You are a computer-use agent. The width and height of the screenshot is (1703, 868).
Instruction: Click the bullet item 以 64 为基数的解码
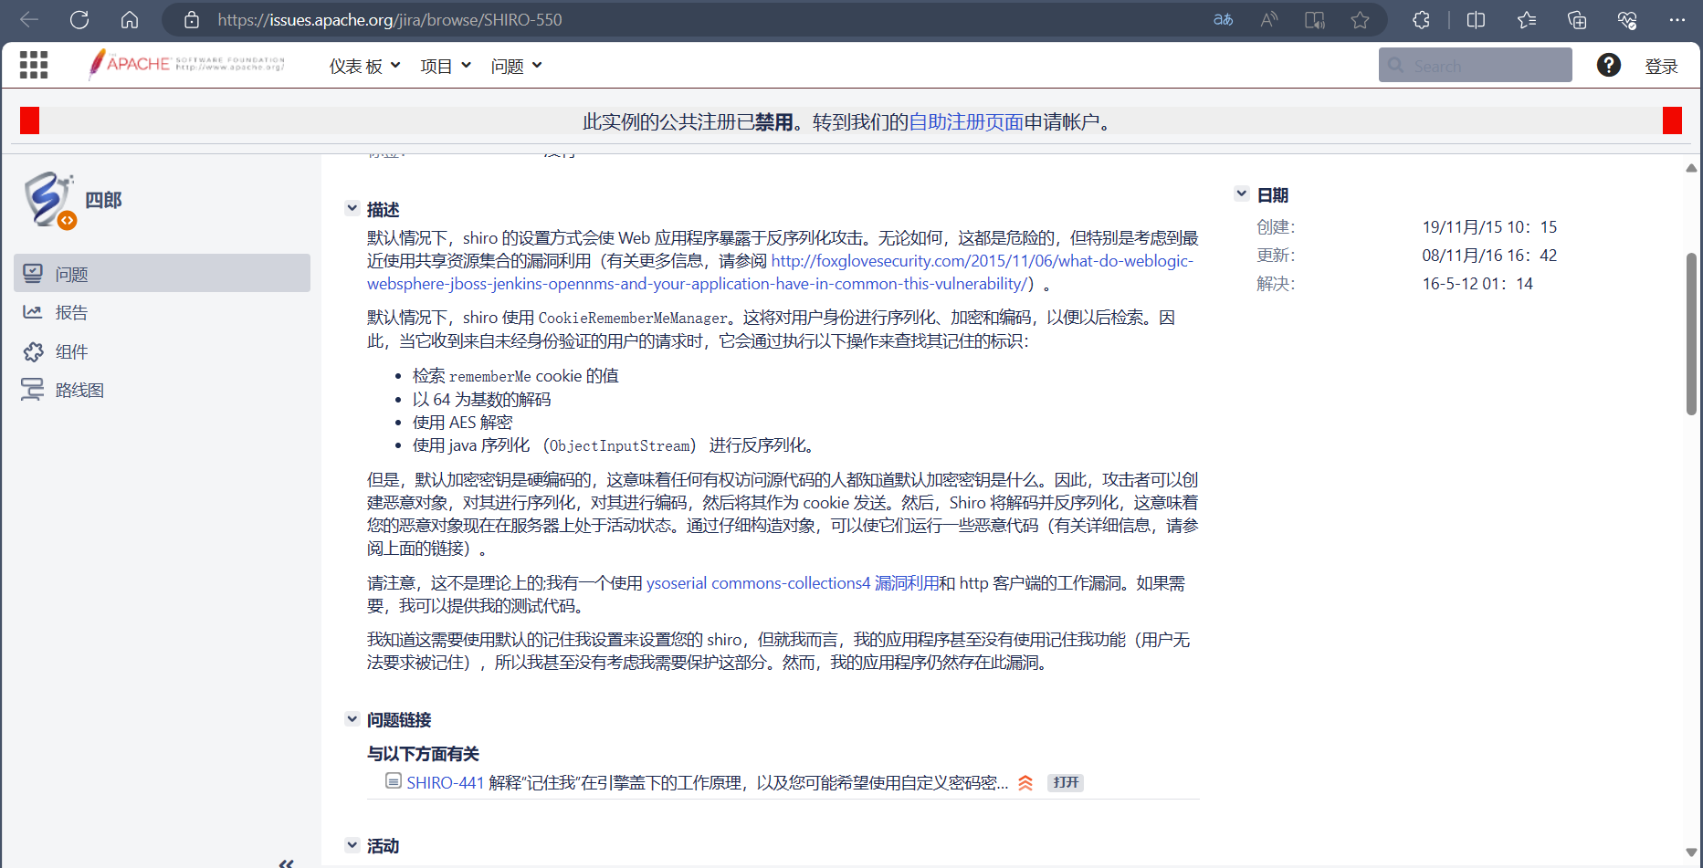coord(481,399)
